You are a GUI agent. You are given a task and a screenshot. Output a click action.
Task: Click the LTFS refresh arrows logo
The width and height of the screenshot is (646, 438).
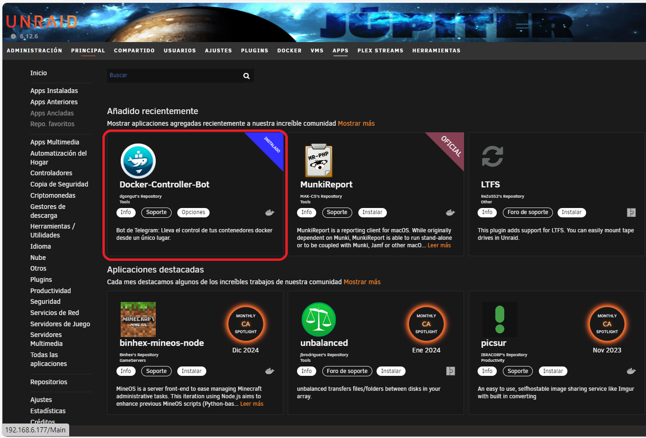[x=493, y=156]
